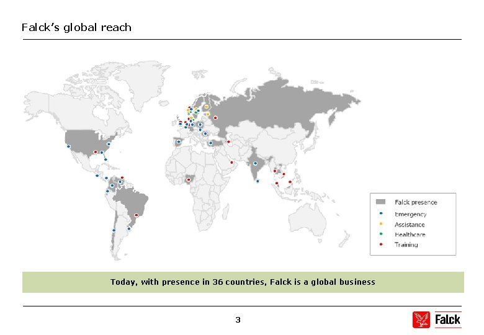Image resolution: width=484 pixels, height=335 pixels.
Task: Click the red marker in western Russia
Action: 215,118
